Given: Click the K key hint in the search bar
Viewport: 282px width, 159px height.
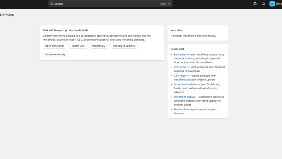Looking at the screenshot, I should [169, 4].
